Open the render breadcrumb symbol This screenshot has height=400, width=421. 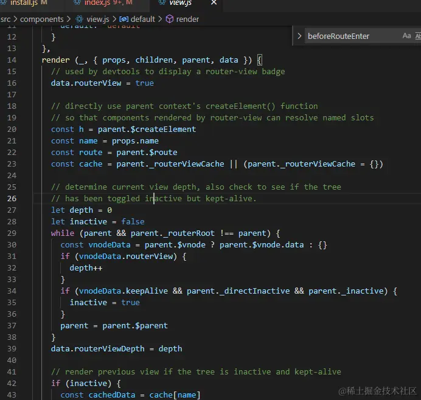[187, 19]
